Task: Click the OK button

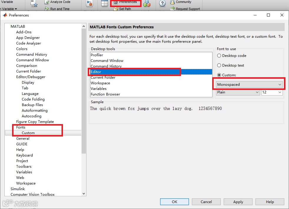Action: [x=174, y=202]
